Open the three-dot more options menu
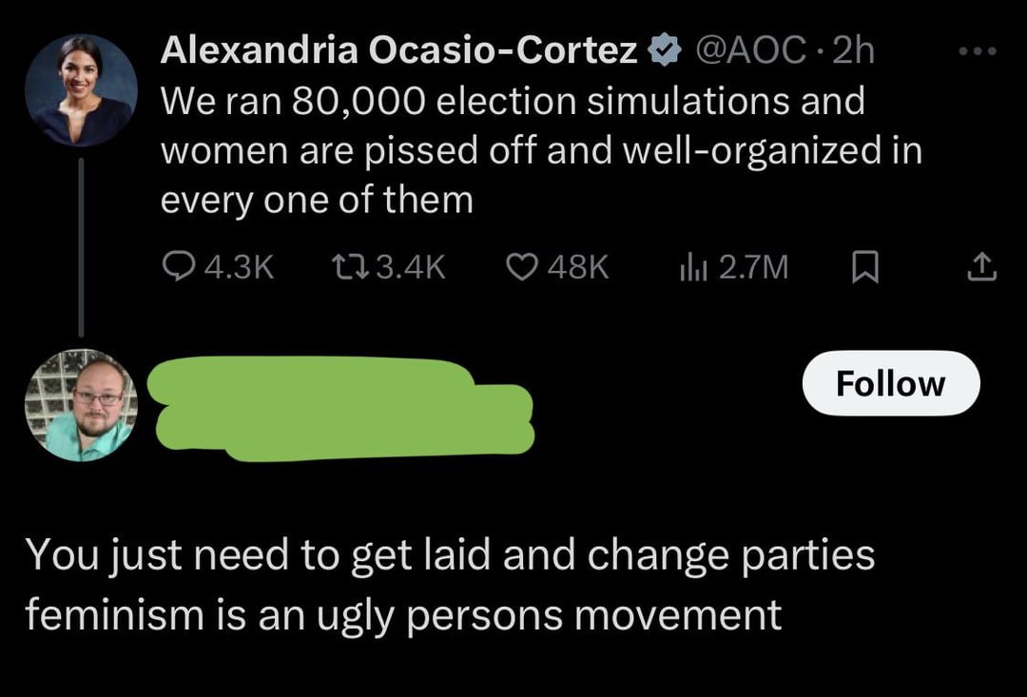Image resolution: width=1027 pixels, height=697 pixels. pos(977,50)
